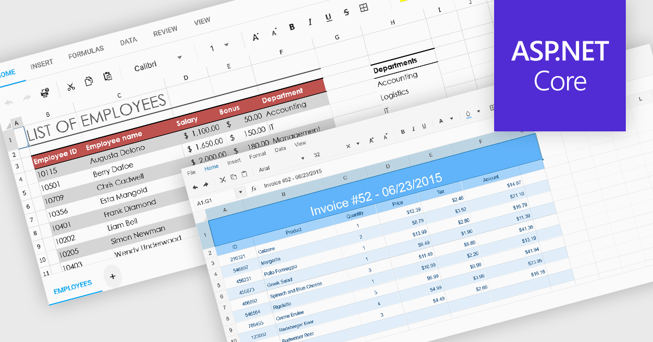This screenshot has height=342, width=653.
Task: Click Paste icon in Invoice spreadsheet
Action: click(x=244, y=174)
